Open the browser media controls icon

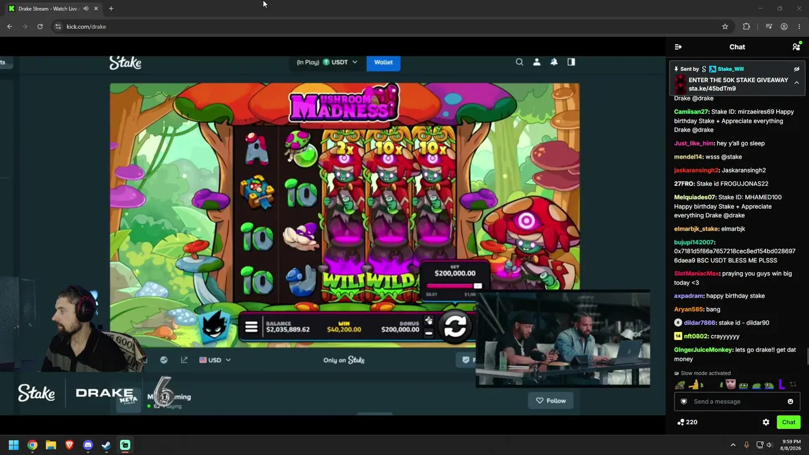[769, 27]
